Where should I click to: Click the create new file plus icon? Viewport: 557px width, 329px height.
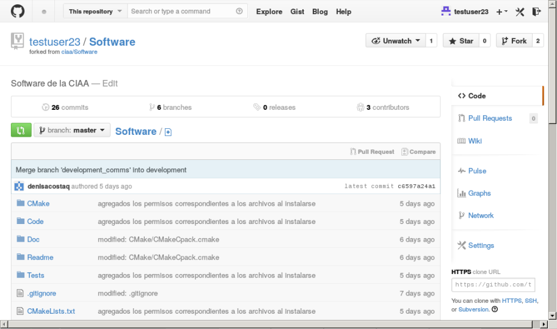(168, 132)
